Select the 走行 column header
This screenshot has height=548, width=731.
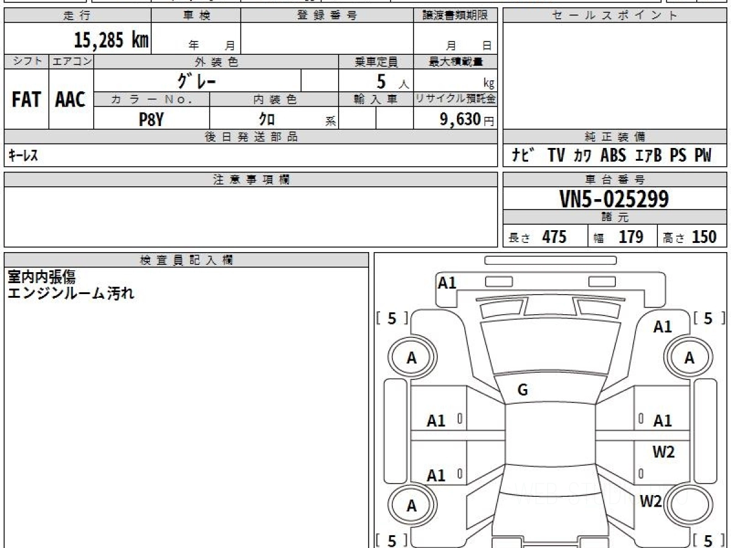(x=77, y=16)
